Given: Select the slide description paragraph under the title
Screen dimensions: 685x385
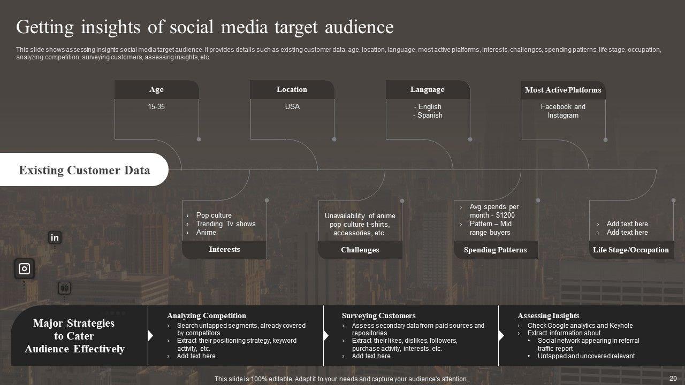Looking at the screenshot, I should [339, 53].
